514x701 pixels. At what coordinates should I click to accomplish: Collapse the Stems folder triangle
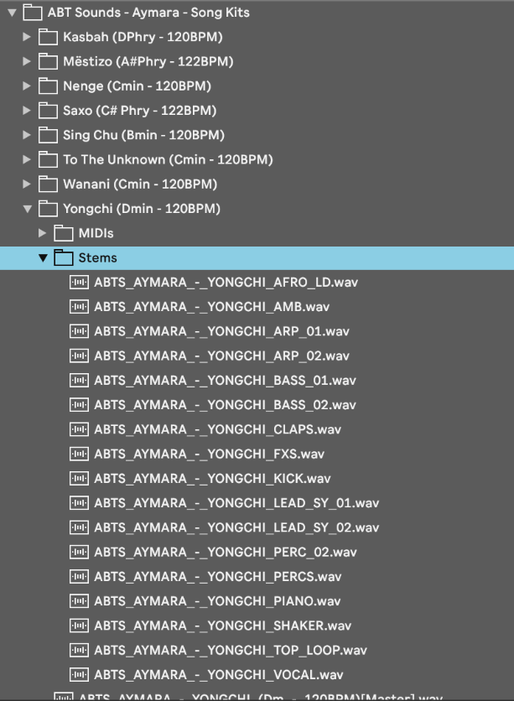[43, 258]
